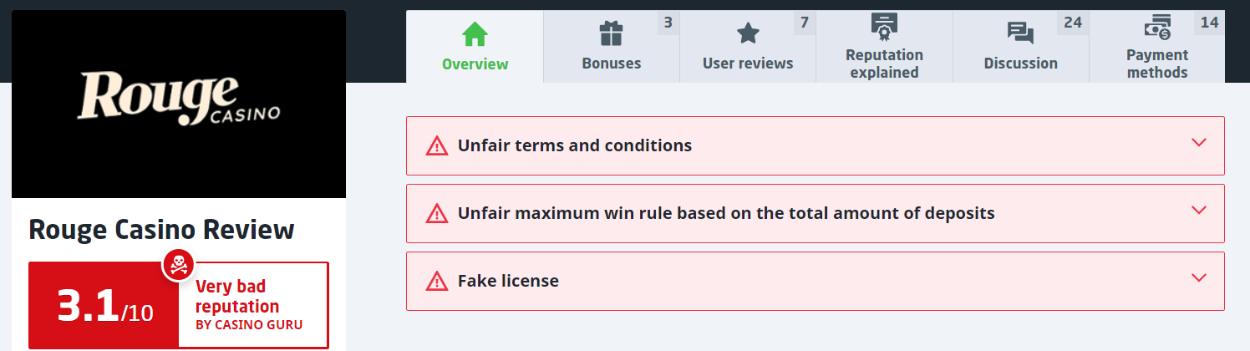Viewport: 1250px width, 351px height.
Task: Click the Rouge Casino Review heading
Action: 161,230
